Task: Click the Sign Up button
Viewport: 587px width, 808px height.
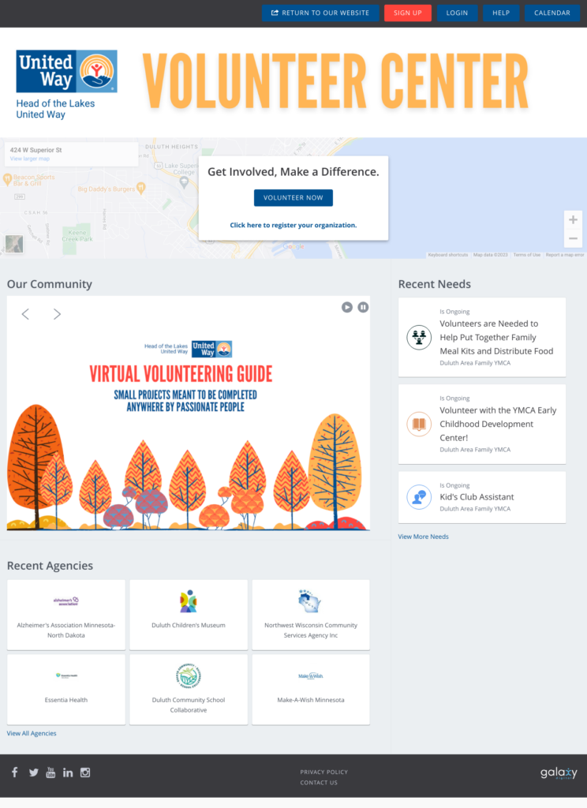Action: 408,13
